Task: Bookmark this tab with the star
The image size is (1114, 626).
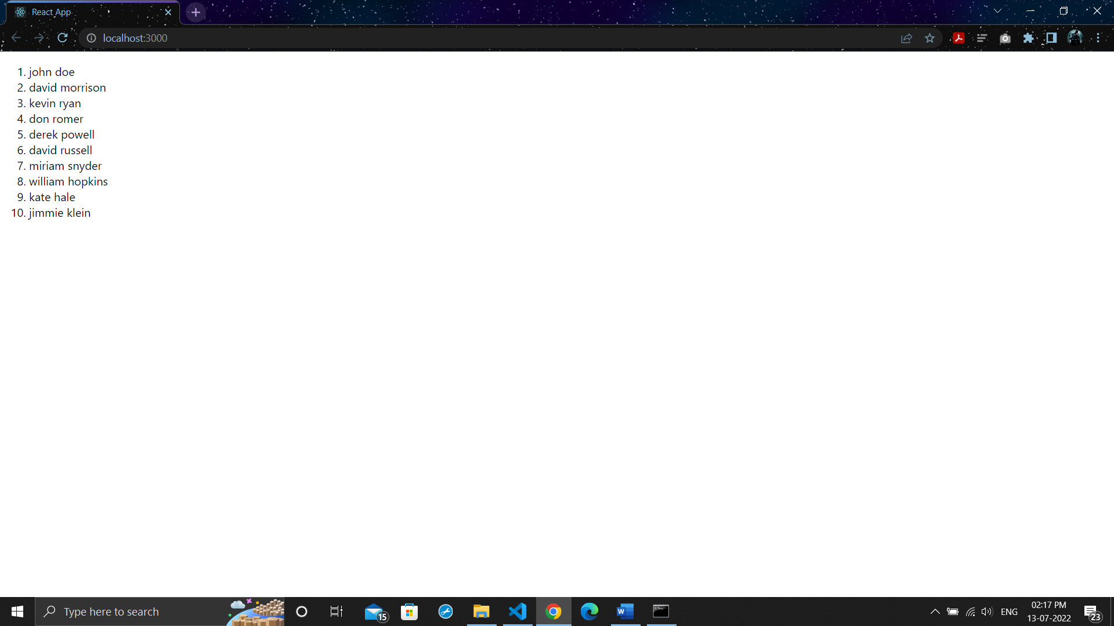Action: point(929,38)
